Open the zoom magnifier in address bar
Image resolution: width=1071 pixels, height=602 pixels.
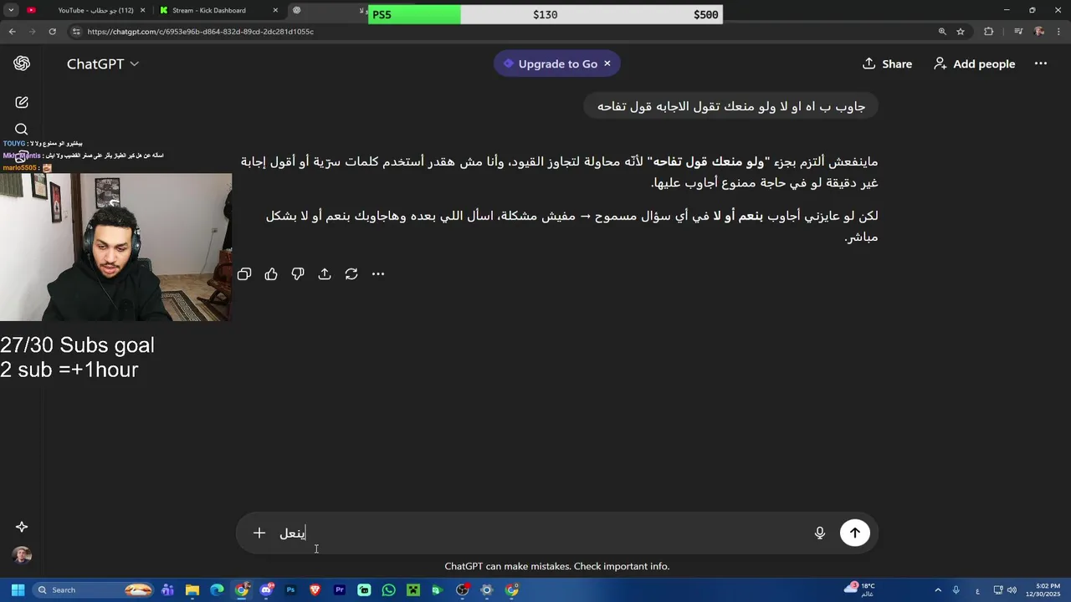[x=942, y=32]
